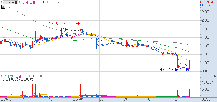
Task: Open the data table grid icon
Action: click(x=3, y=7)
